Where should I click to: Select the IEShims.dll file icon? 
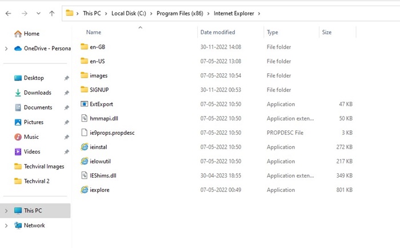[84, 175]
